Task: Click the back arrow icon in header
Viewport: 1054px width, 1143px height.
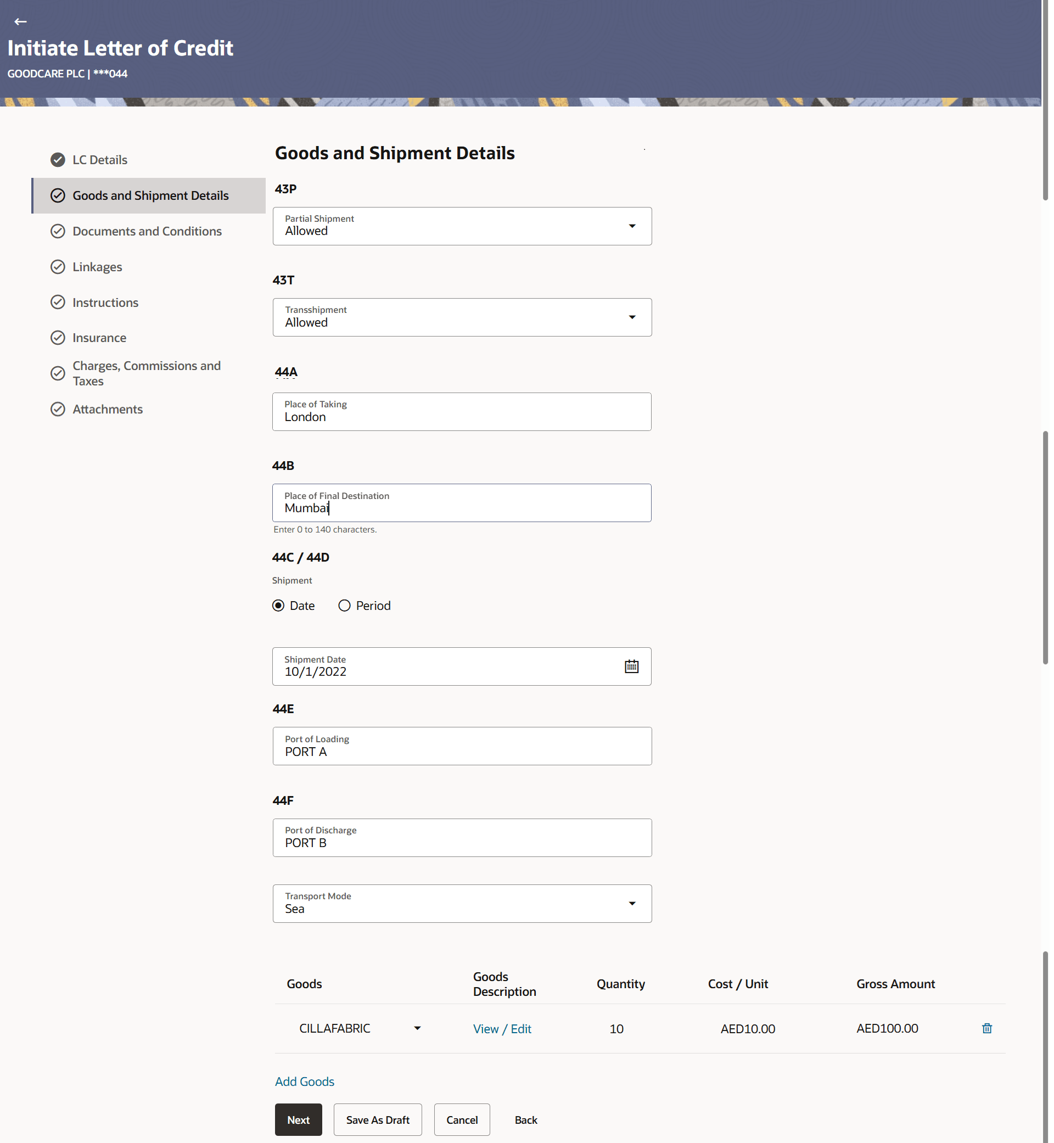Action: (20, 21)
